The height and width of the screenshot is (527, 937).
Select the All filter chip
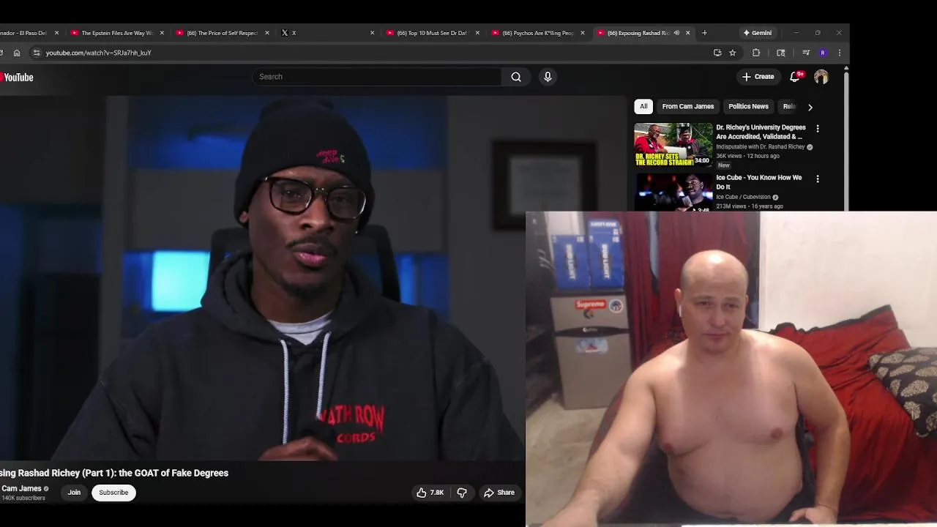point(643,106)
